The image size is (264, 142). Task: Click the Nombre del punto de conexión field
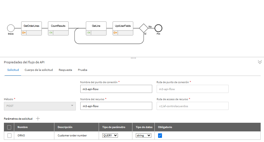coord(116,89)
